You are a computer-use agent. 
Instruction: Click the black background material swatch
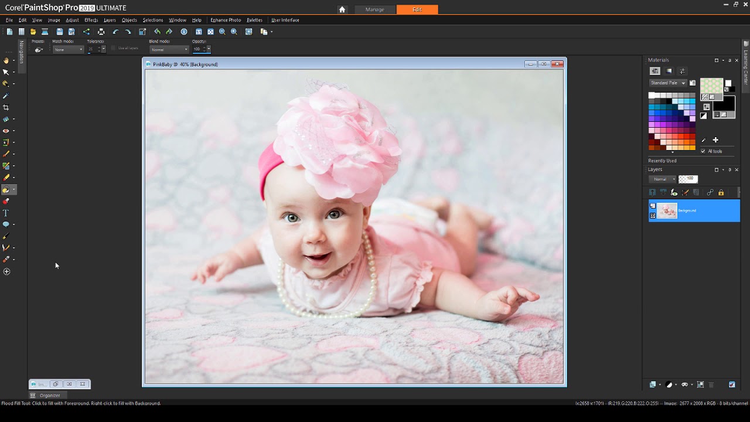tap(724, 106)
